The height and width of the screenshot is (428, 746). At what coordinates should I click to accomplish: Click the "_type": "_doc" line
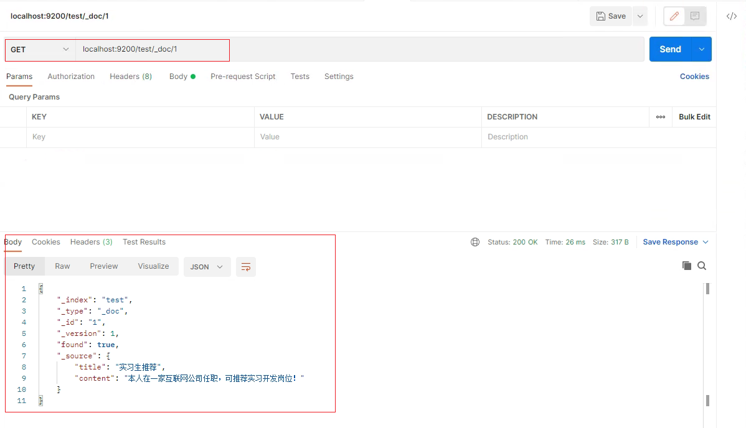point(92,311)
